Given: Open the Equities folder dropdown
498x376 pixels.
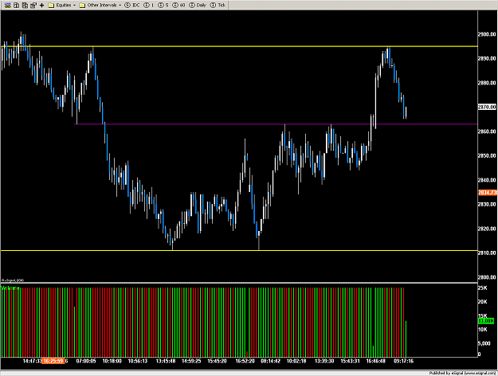Looking at the screenshot, I should point(62,5).
